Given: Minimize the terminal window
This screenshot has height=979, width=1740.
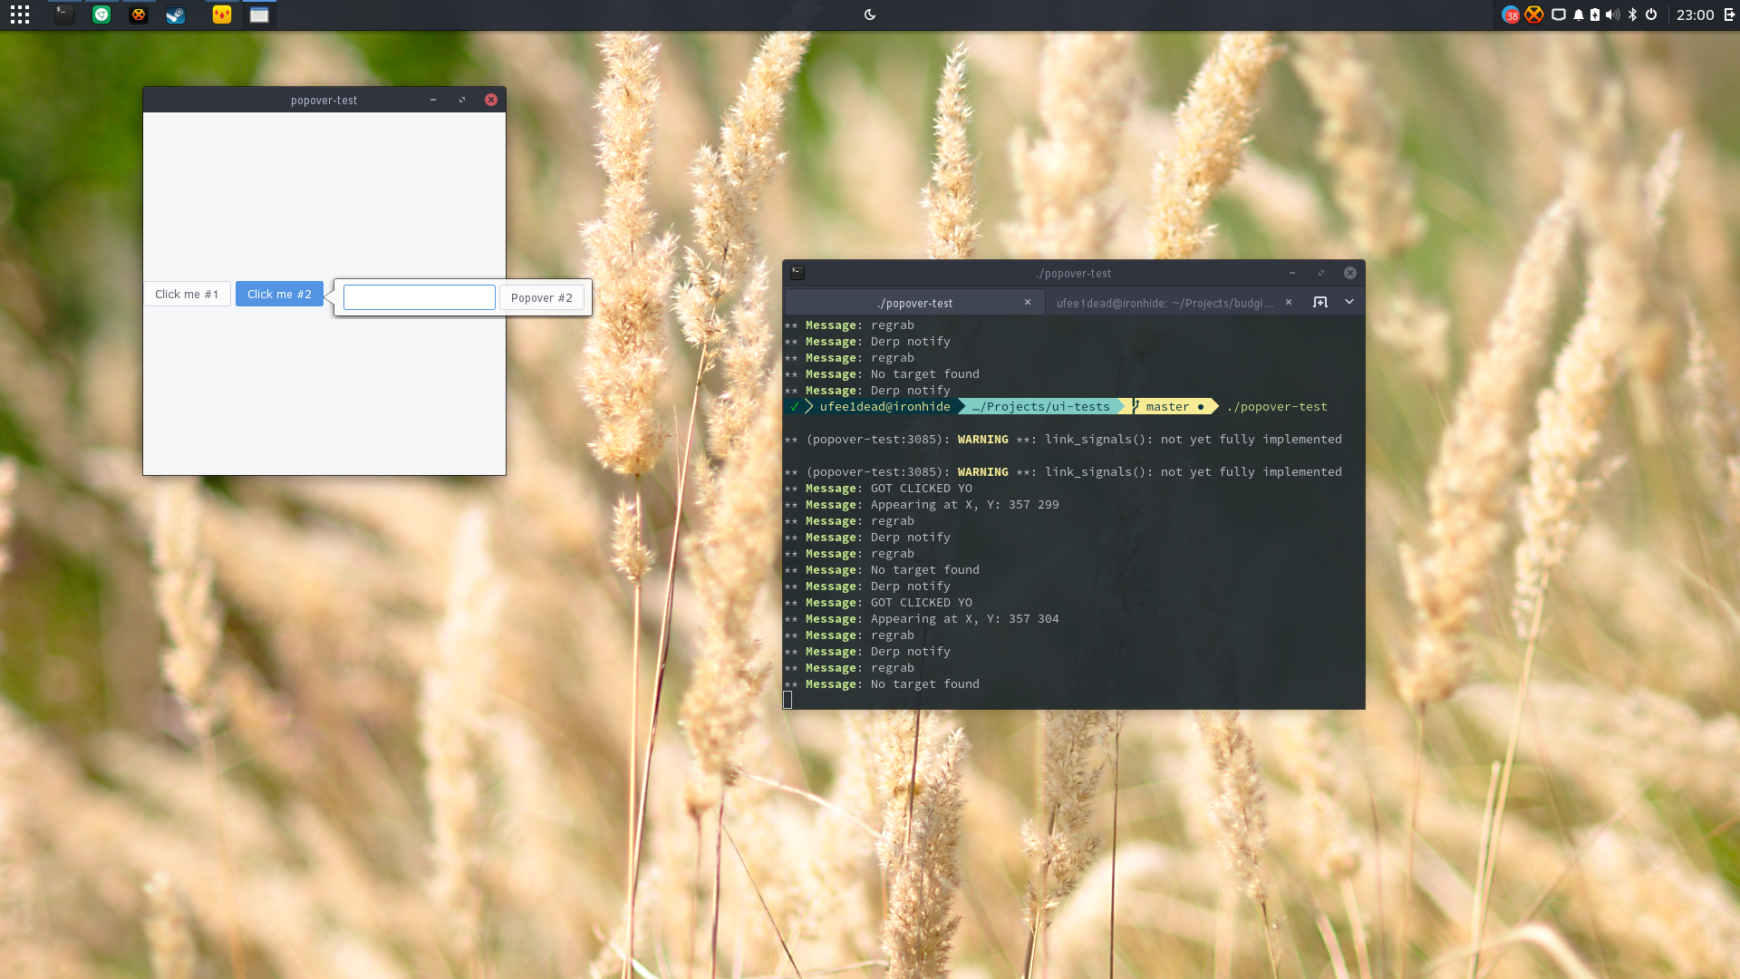Looking at the screenshot, I should coord(1292,273).
